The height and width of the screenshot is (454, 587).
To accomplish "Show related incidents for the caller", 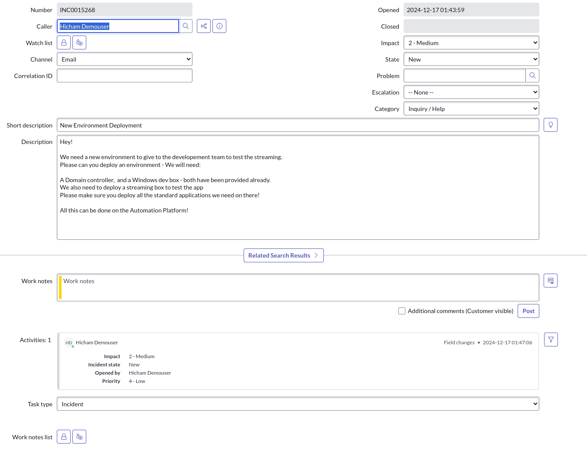I will 204,26.
